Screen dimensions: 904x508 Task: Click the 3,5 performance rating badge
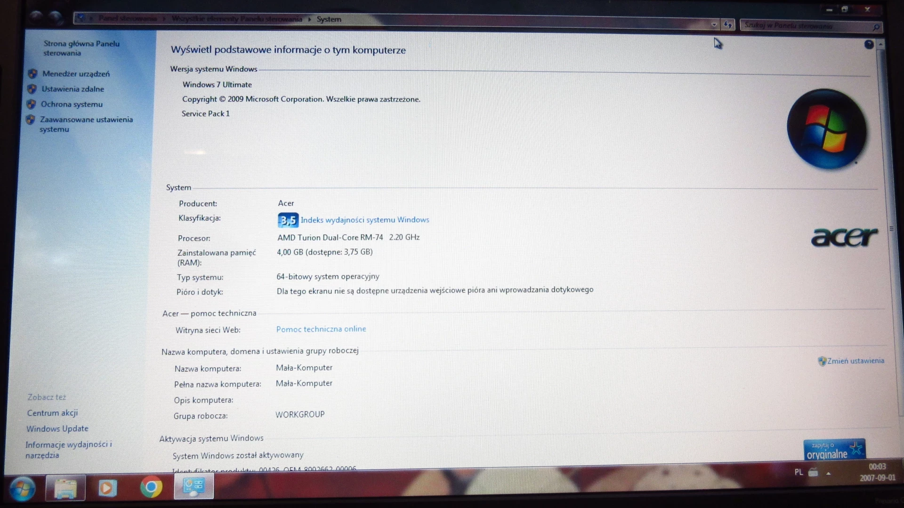point(288,220)
